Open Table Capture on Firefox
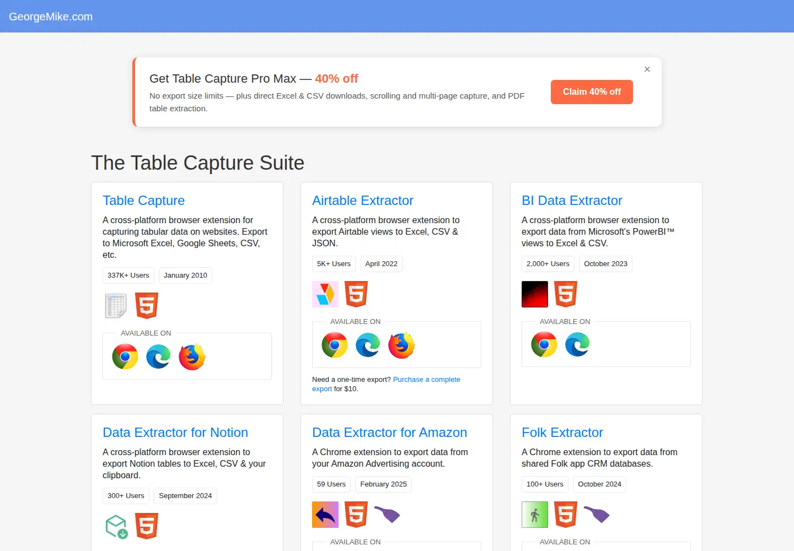The width and height of the screenshot is (794, 551). pos(192,356)
